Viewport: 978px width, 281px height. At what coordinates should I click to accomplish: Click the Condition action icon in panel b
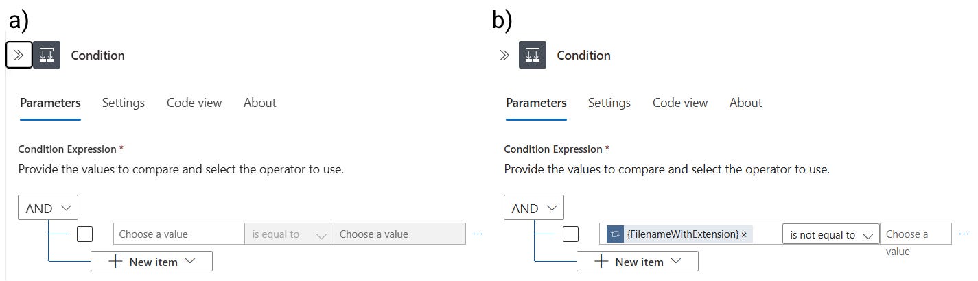click(533, 56)
